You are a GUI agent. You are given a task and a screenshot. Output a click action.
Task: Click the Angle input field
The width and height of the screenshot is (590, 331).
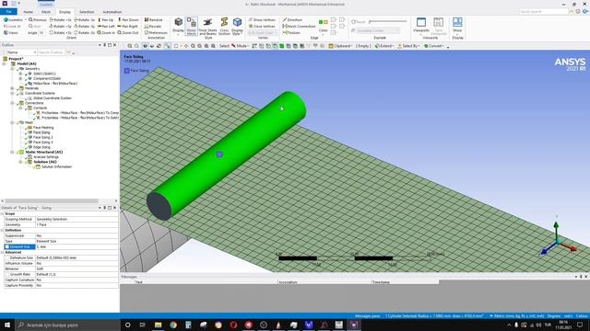(41, 33)
